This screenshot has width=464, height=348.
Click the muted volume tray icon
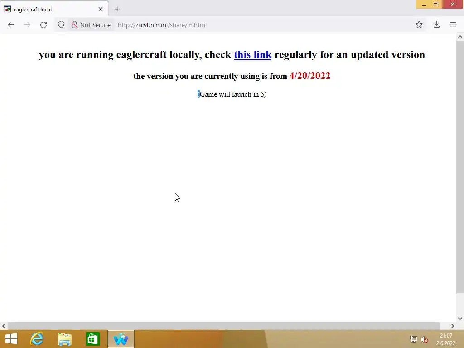pos(425,339)
